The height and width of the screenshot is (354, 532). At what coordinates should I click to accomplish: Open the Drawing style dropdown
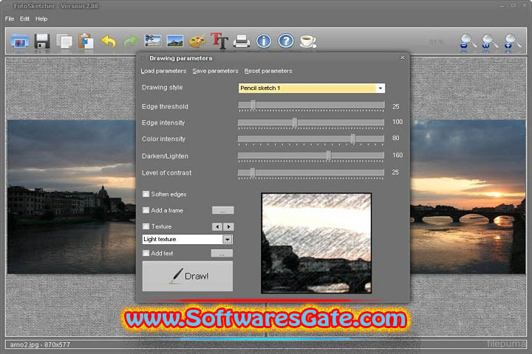pos(381,88)
